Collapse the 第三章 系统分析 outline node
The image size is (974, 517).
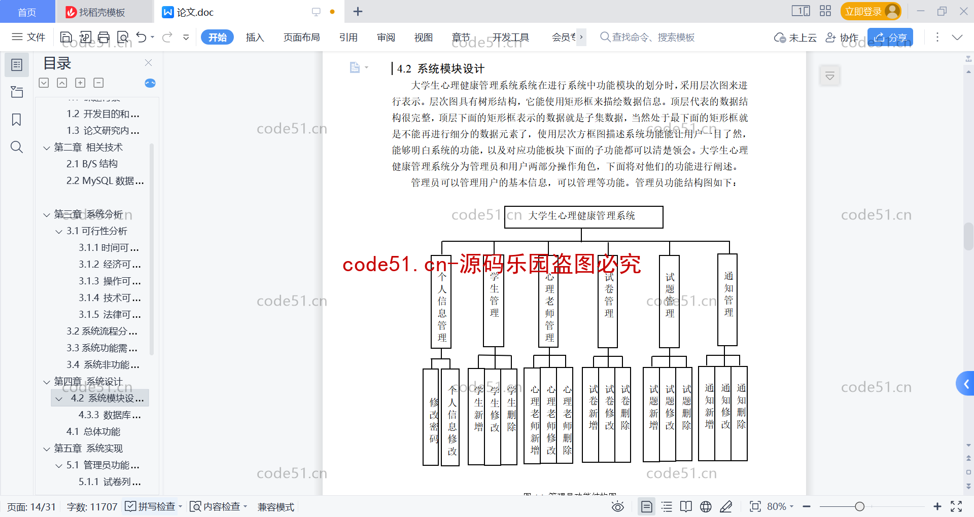pyautogui.click(x=47, y=214)
